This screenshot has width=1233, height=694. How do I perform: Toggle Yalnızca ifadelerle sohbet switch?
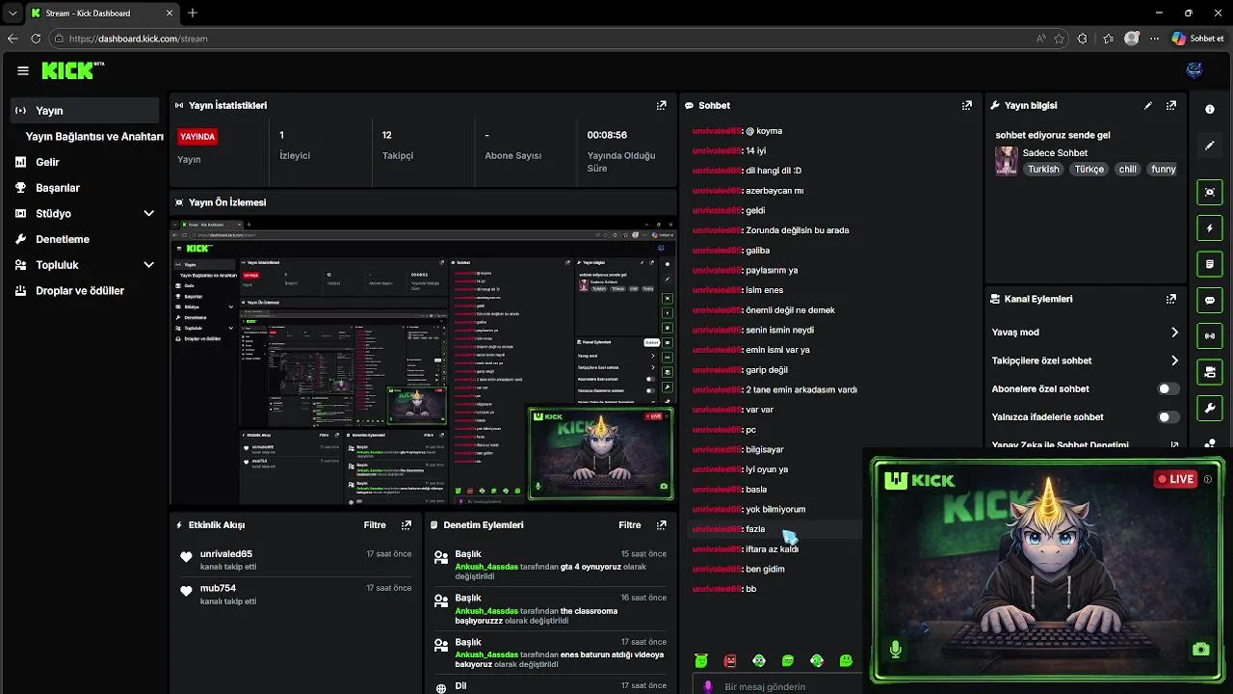[1167, 417]
